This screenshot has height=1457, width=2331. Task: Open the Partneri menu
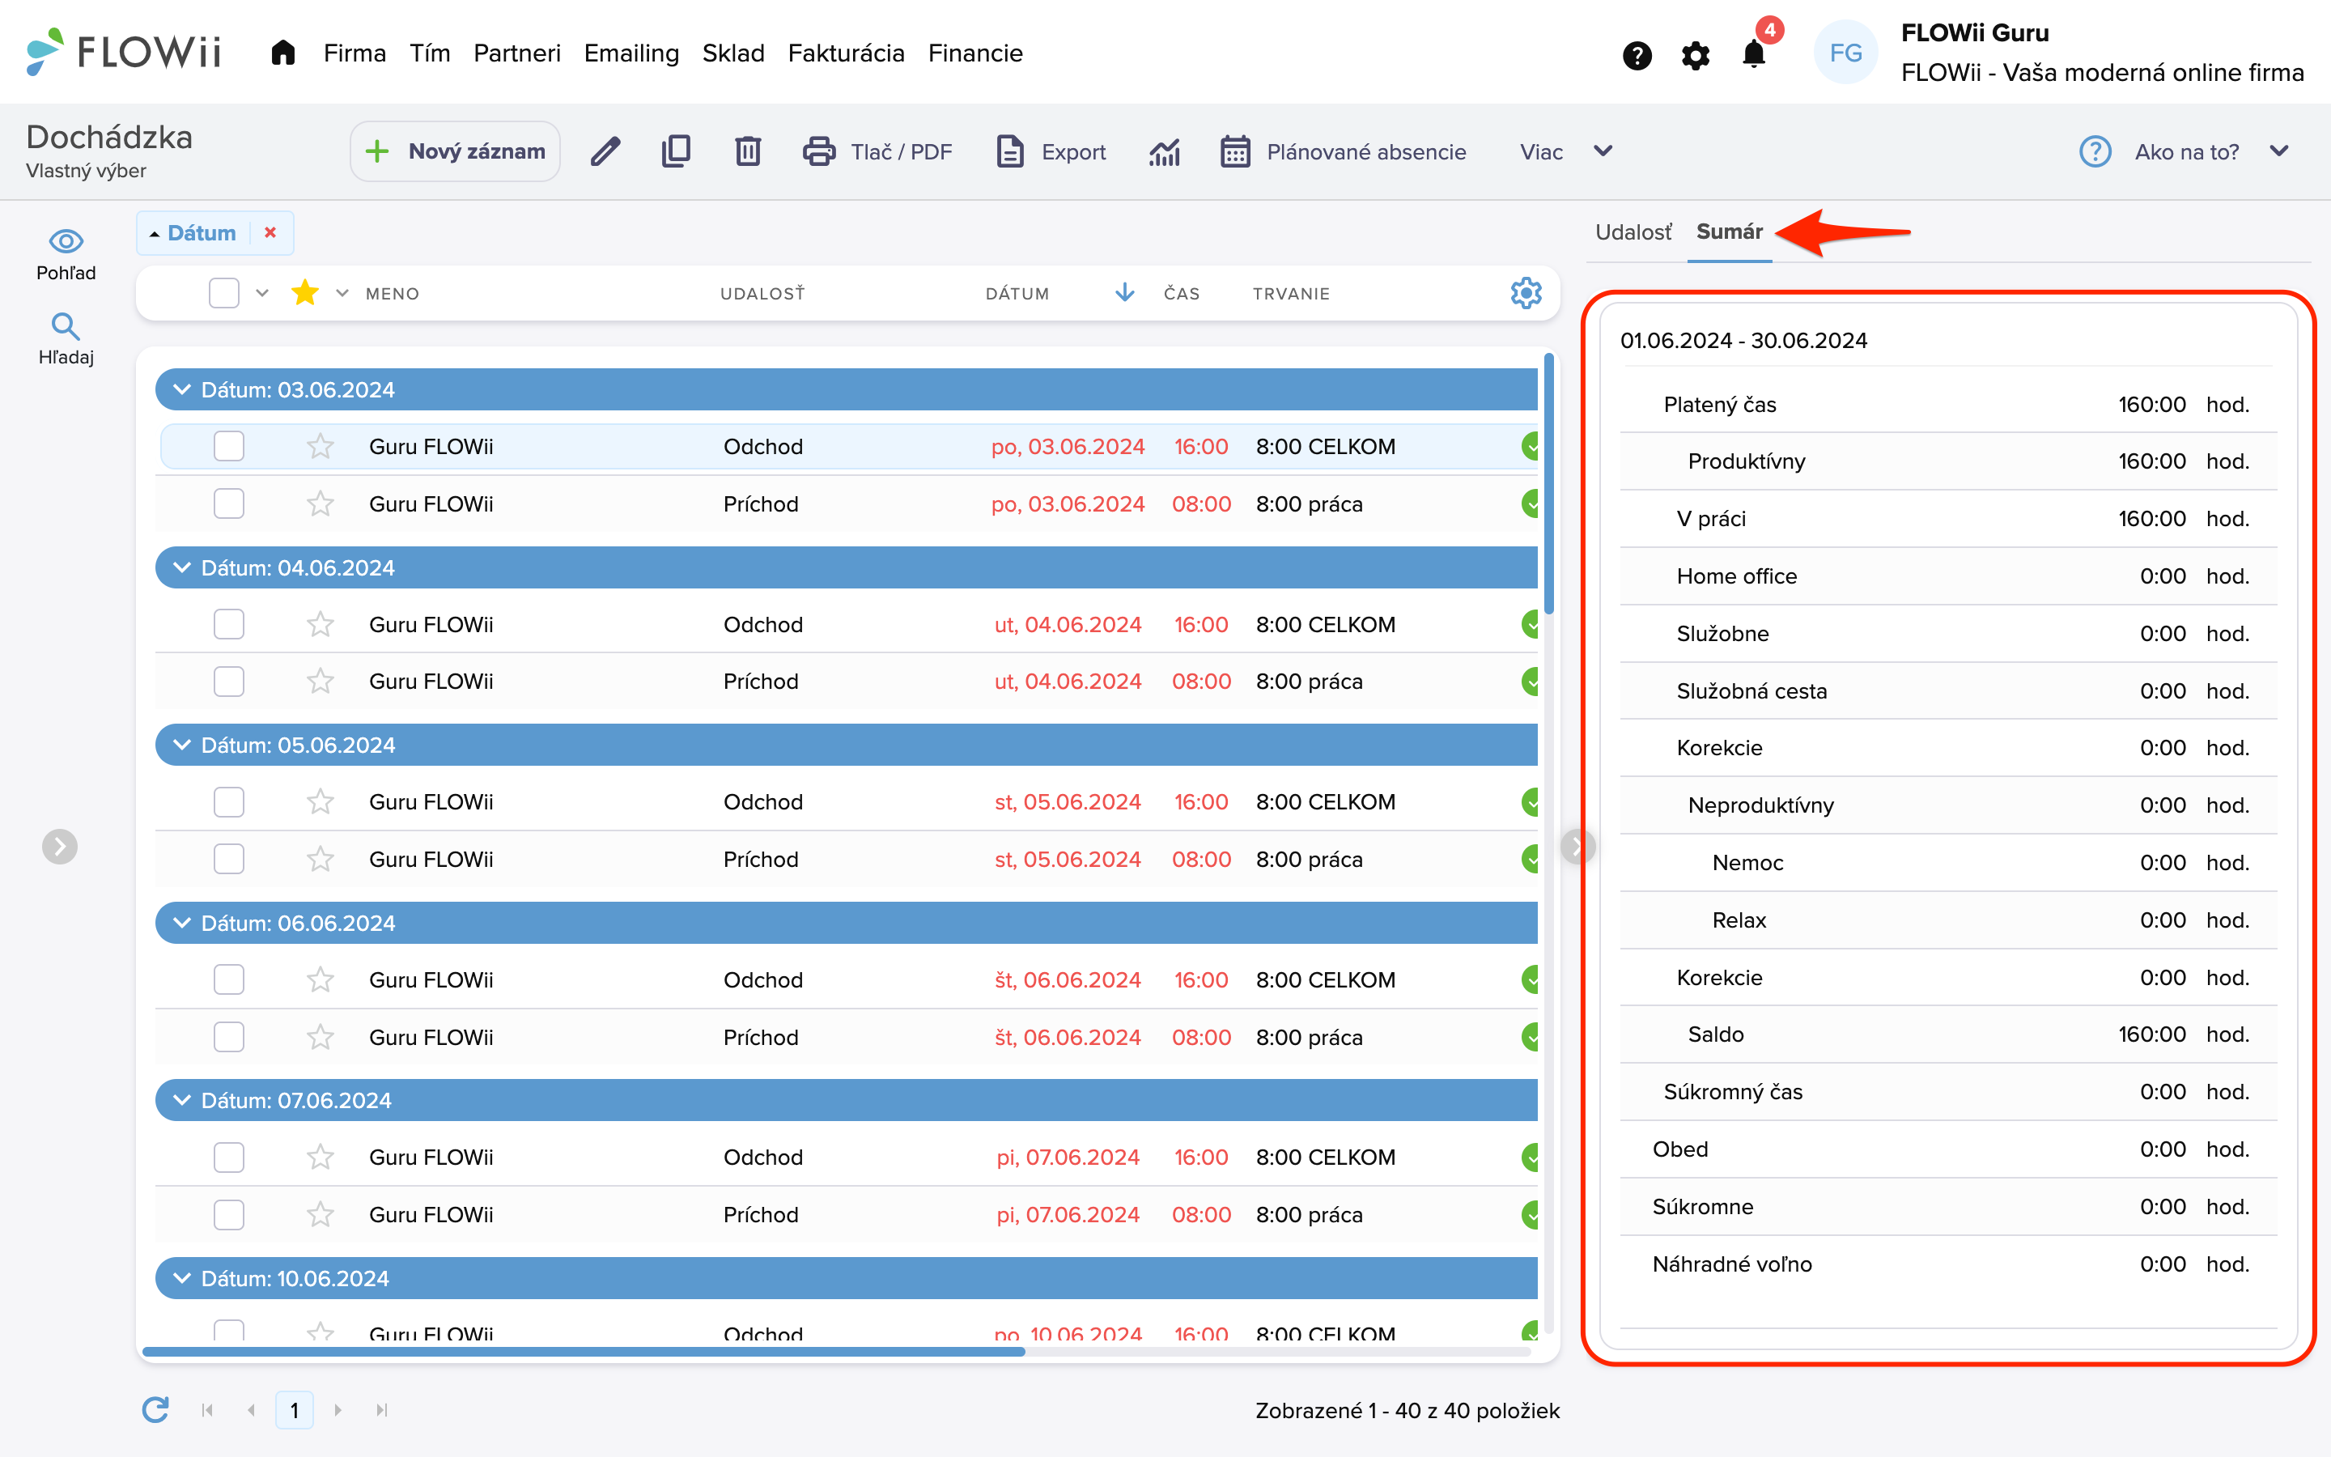point(516,53)
